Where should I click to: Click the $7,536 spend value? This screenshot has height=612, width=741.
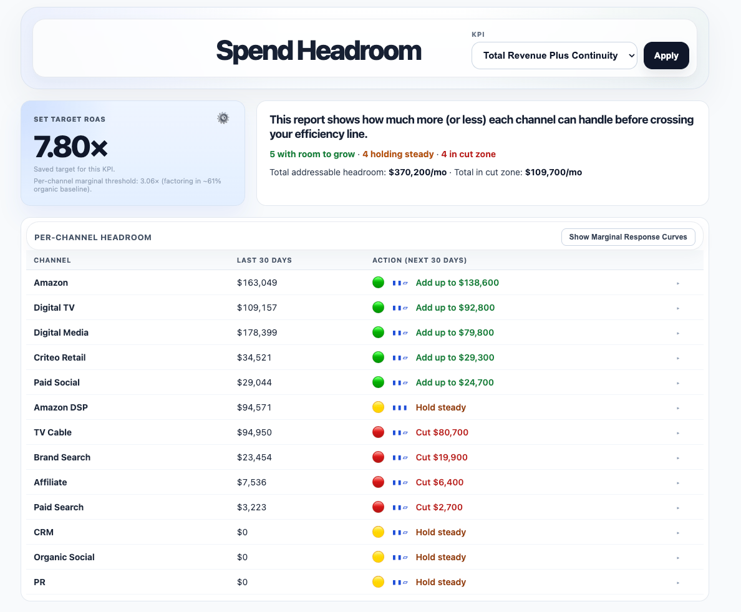251,482
